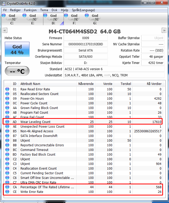Click the serial number field
The width and height of the screenshot is (169, 203).
86,44
